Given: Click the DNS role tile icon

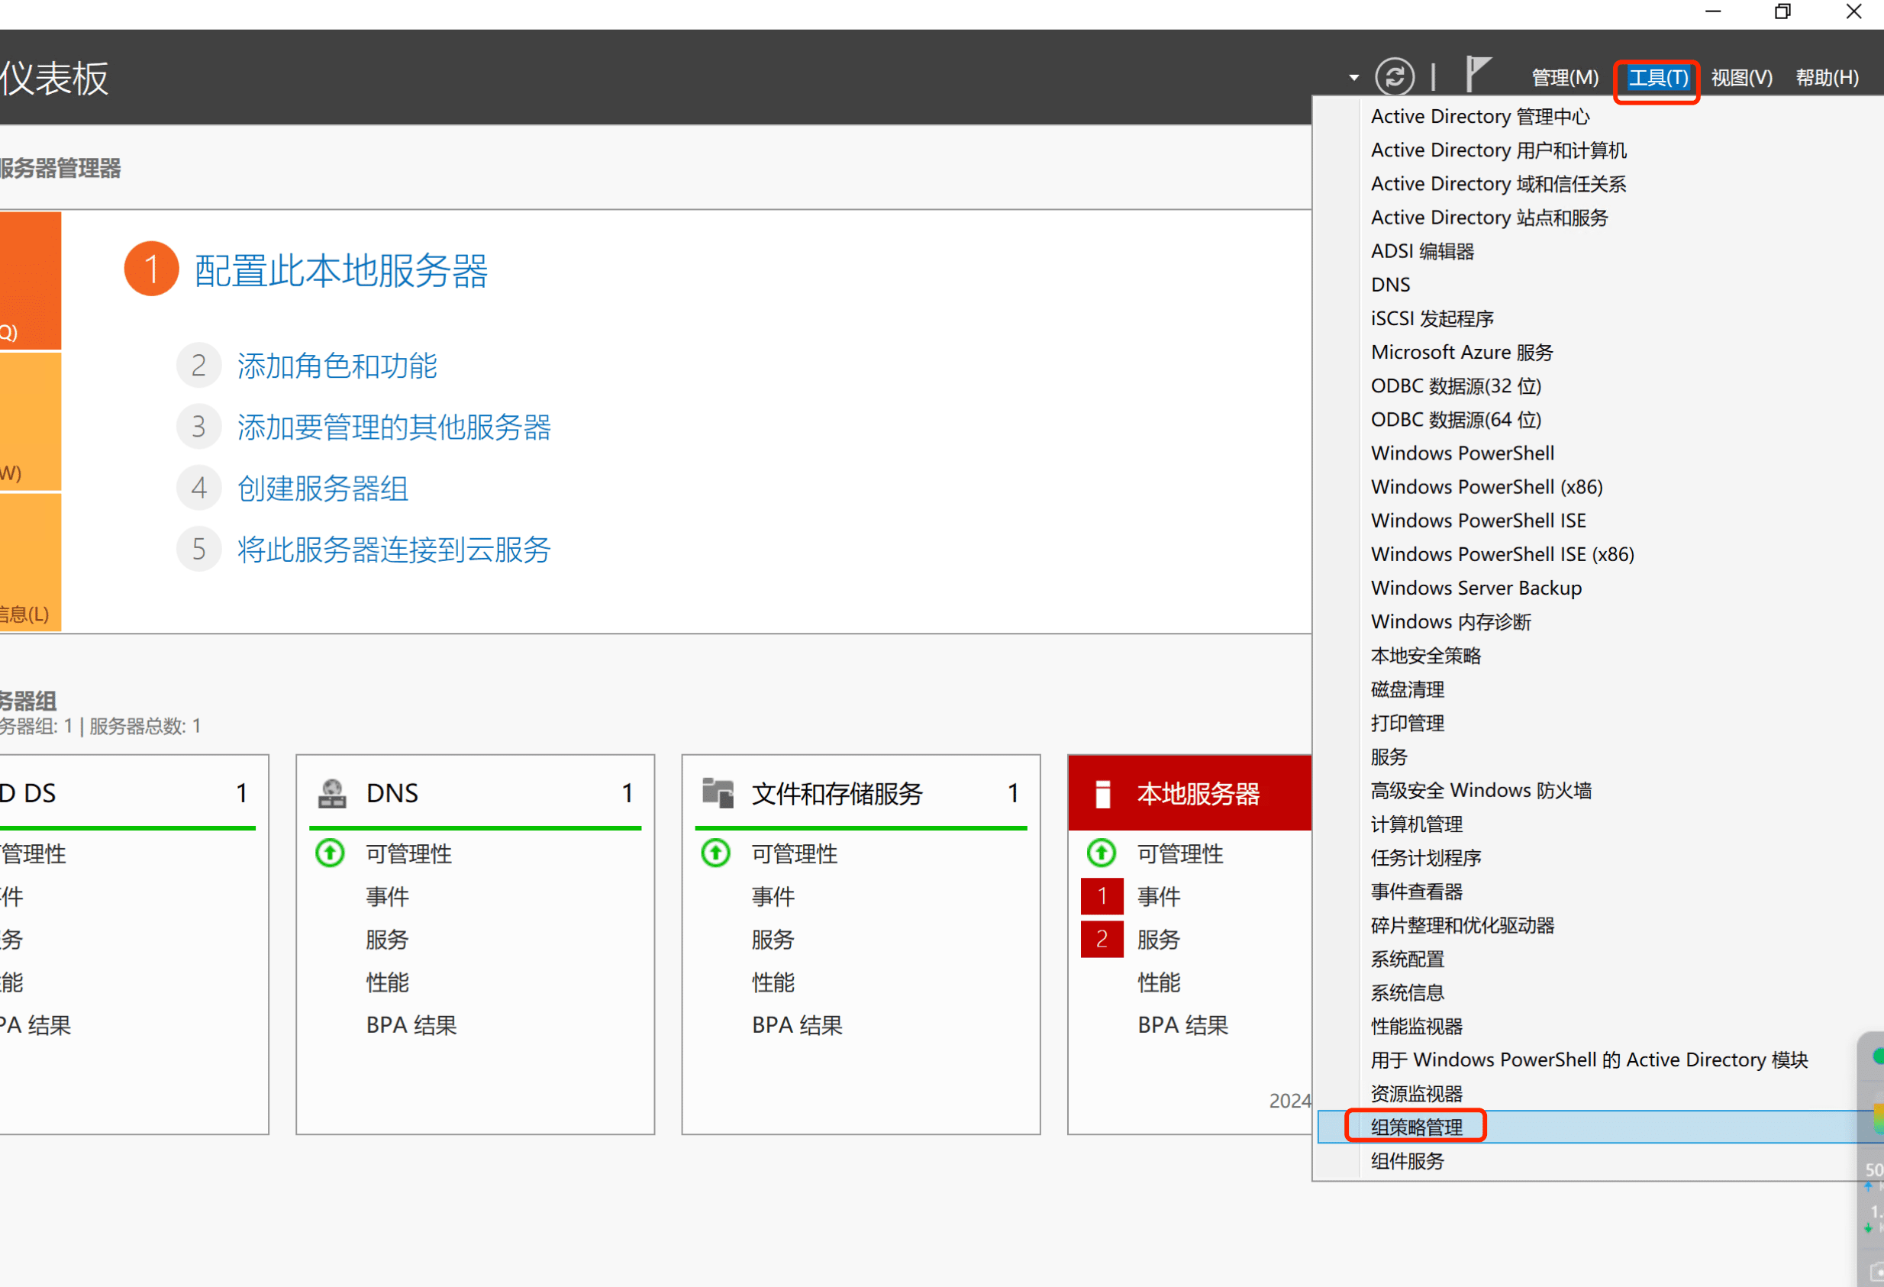Looking at the screenshot, I should tap(331, 793).
